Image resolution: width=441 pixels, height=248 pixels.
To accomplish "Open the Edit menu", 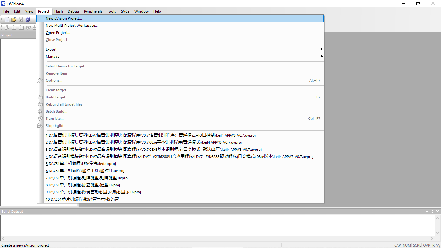I will 17,11.
